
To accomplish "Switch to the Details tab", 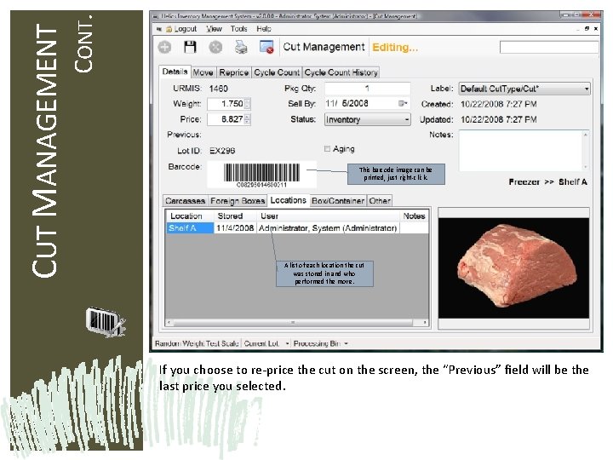I will click(175, 72).
